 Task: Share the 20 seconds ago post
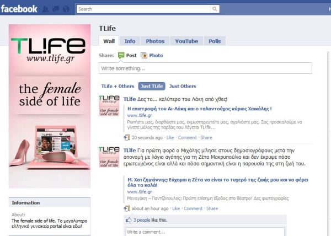pos(206,137)
